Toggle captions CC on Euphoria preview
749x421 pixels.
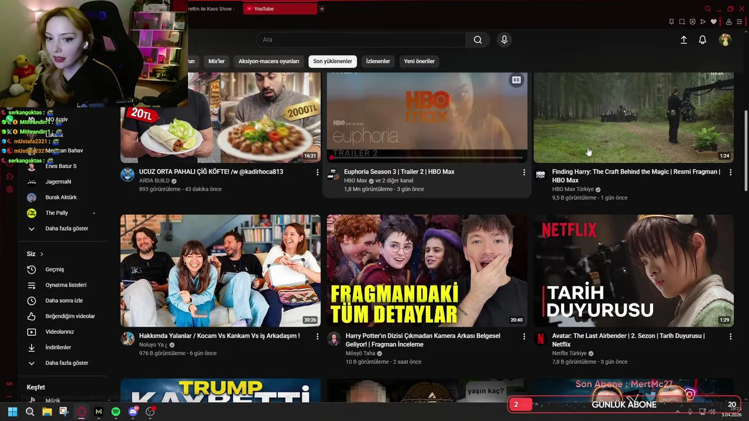point(516,80)
